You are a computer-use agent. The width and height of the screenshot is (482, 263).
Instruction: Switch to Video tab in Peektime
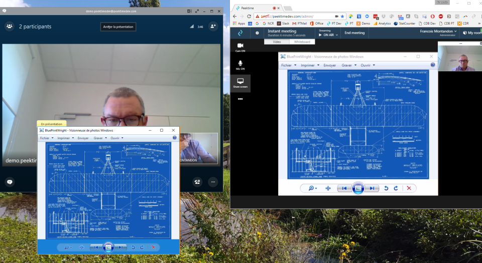(277, 42)
